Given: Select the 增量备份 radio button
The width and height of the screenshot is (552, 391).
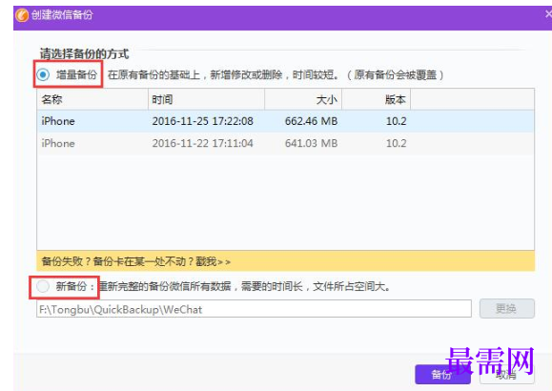Looking at the screenshot, I should coord(43,74).
